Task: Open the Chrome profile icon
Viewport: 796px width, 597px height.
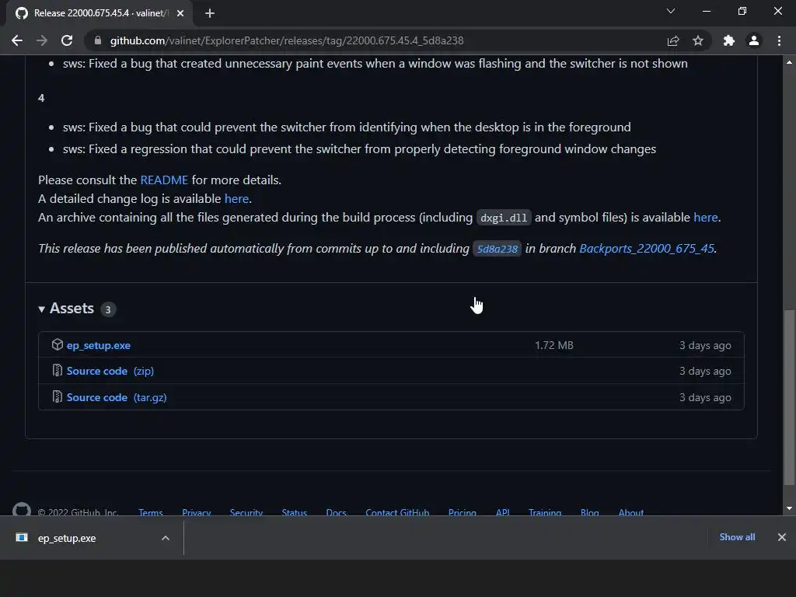Action: (754, 40)
